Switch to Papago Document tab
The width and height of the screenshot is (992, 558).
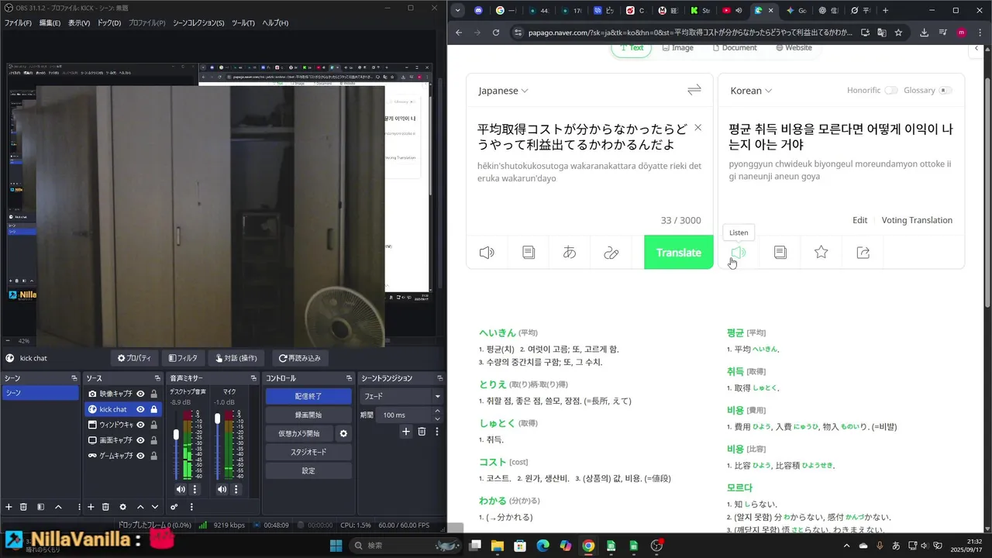(x=734, y=48)
